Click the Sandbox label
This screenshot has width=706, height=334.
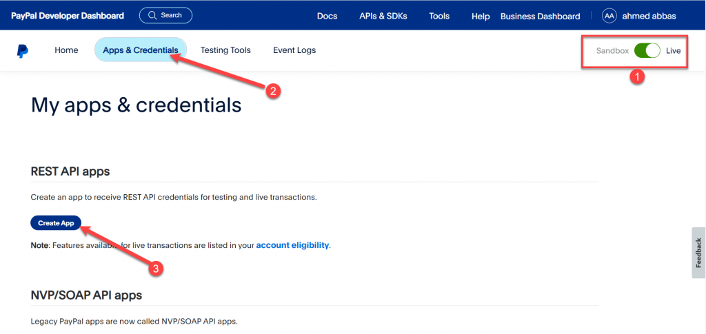(612, 51)
